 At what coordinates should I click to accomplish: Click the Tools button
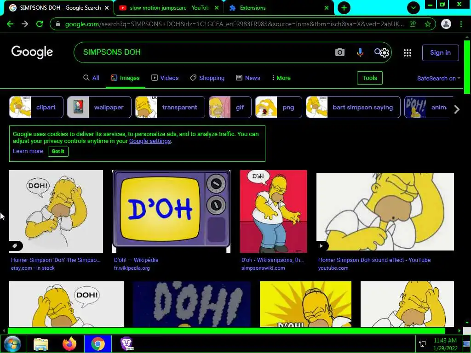(x=369, y=78)
